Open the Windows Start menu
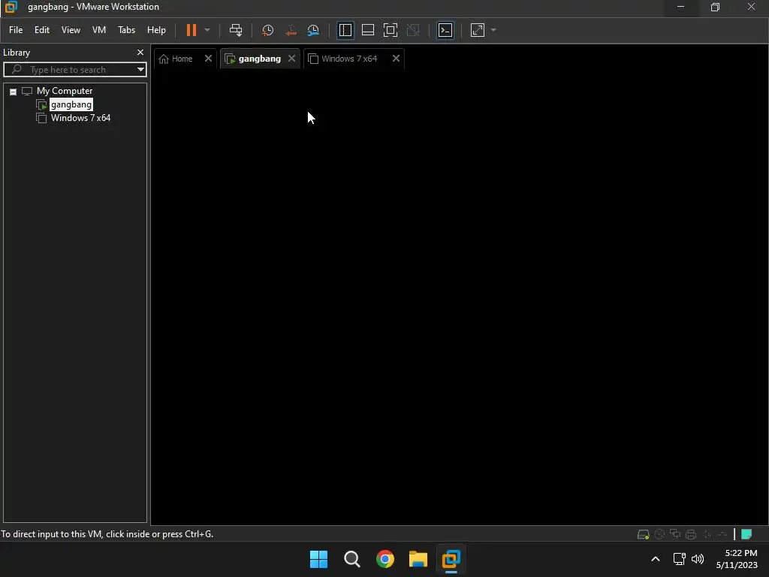The image size is (769, 577). [318, 559]
